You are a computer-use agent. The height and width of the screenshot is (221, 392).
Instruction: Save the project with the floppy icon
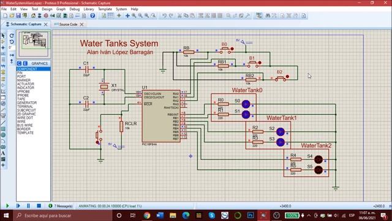(x=18, y=15)
